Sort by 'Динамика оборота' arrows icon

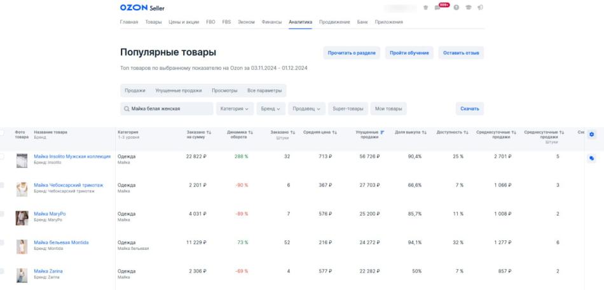[251, 132]
